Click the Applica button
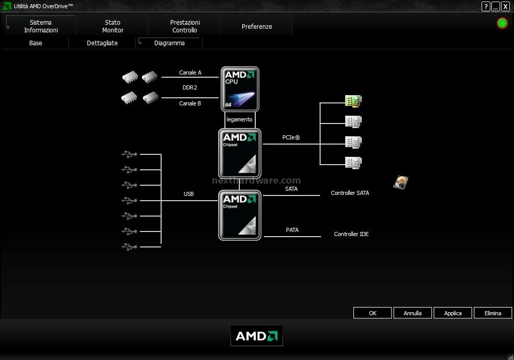The image size is (514, 360). click(x=453, y=313)
